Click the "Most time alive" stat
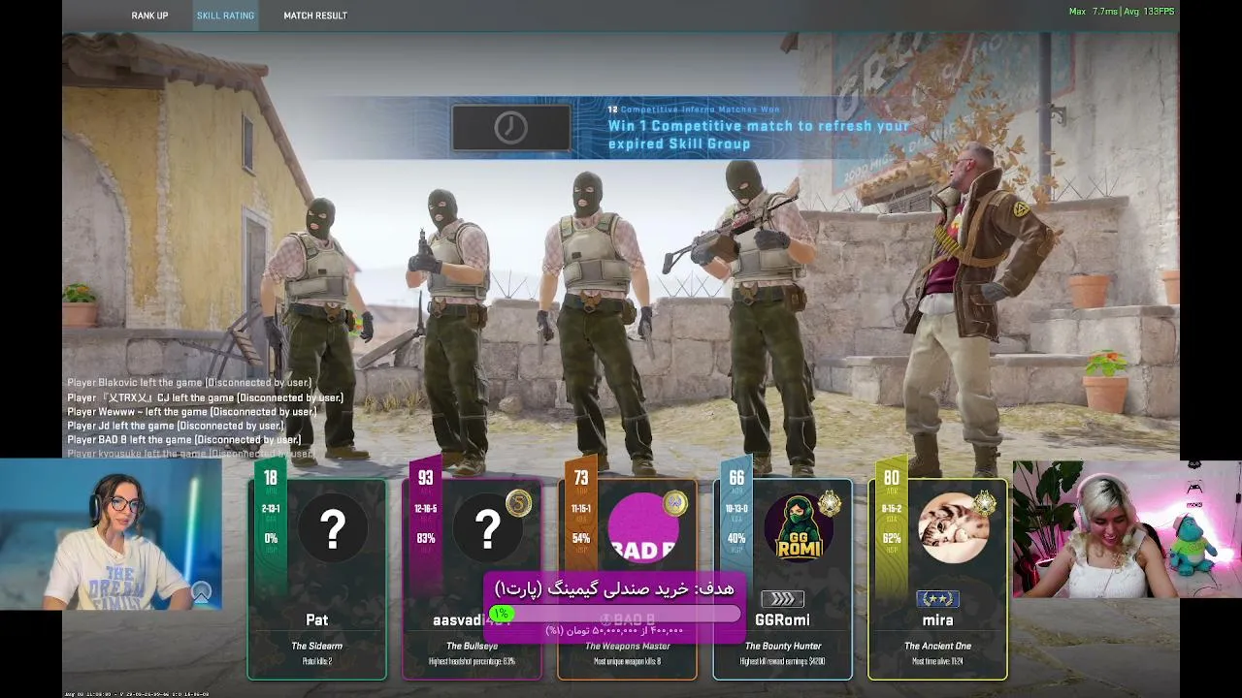This screenshot has width=1242, height=698. 937,662
